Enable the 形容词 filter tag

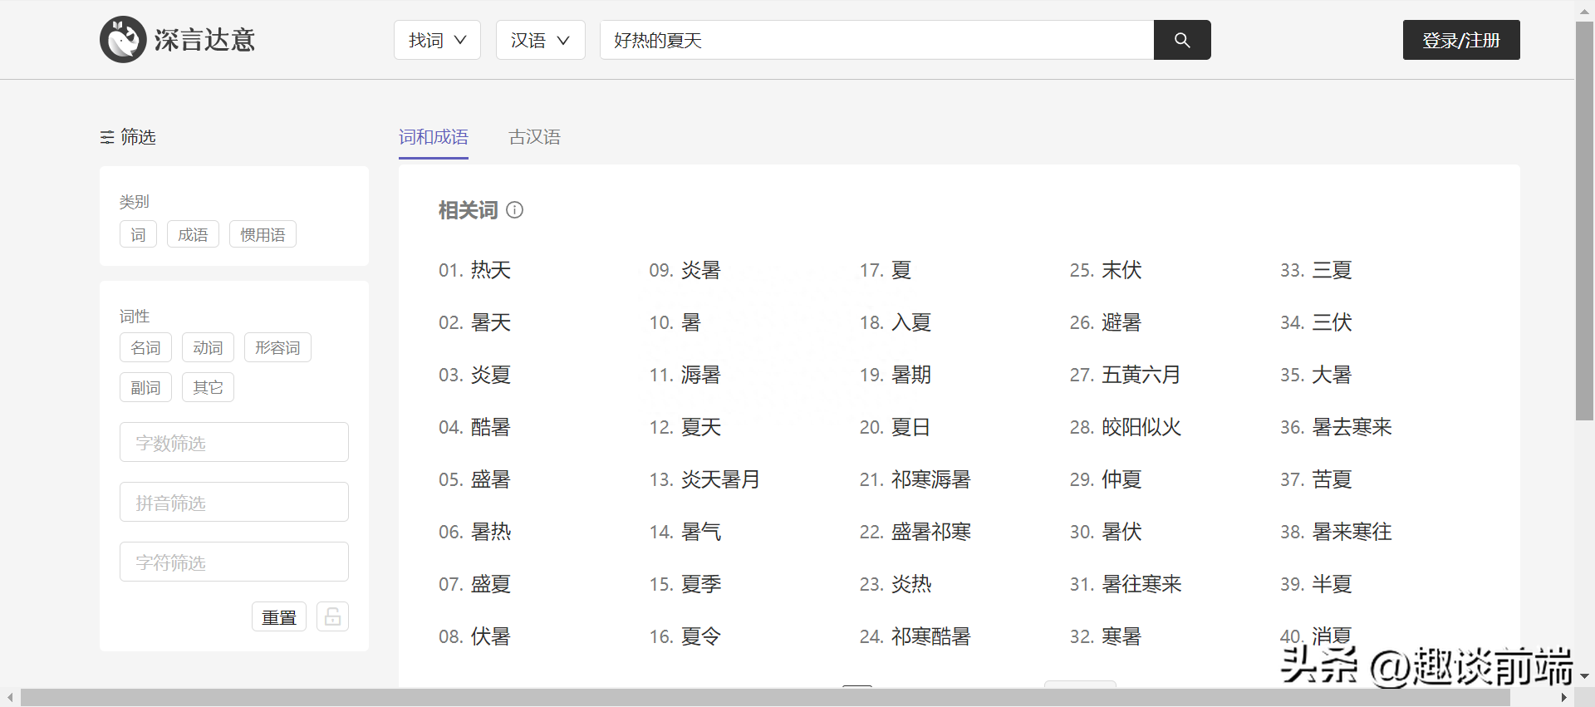[277, 348]
